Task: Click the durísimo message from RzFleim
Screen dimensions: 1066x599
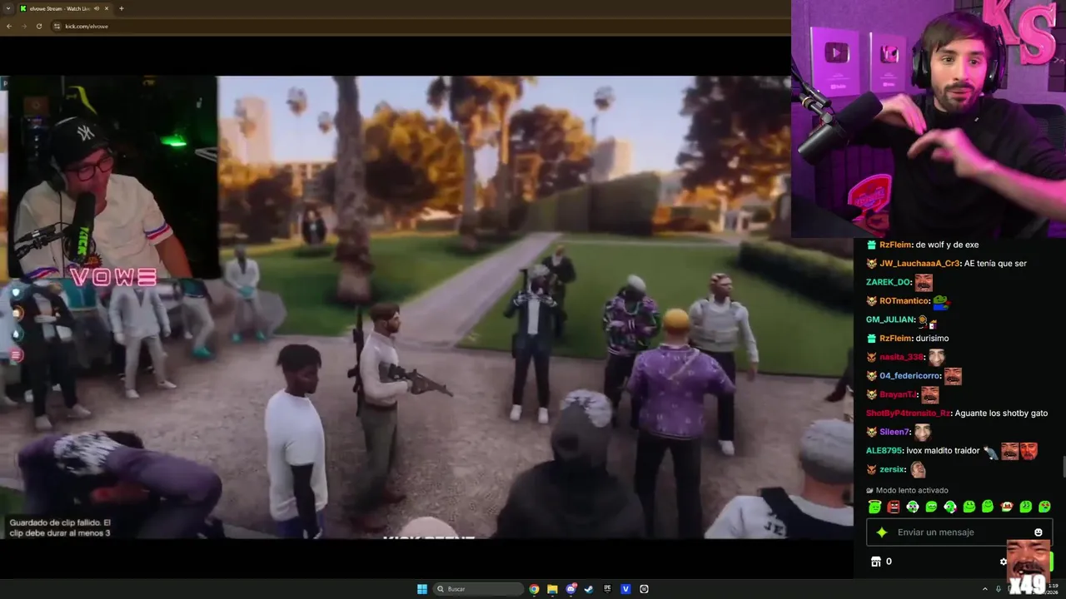Action: pos(932,339)
